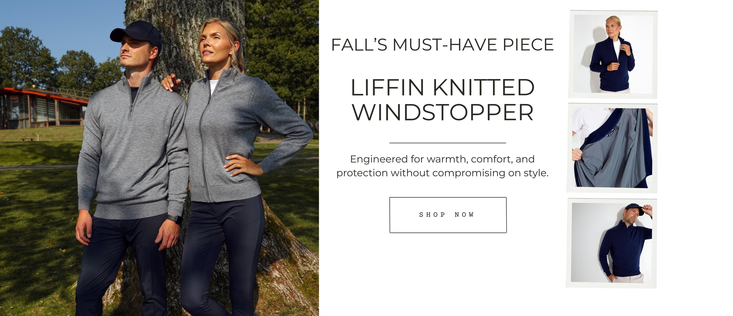Click the divider line below the title
Viewport: 733px width, 316px height.
448,143
